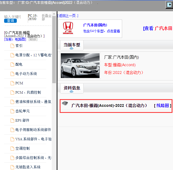Click the document icon beside 配电

(12, 65)
